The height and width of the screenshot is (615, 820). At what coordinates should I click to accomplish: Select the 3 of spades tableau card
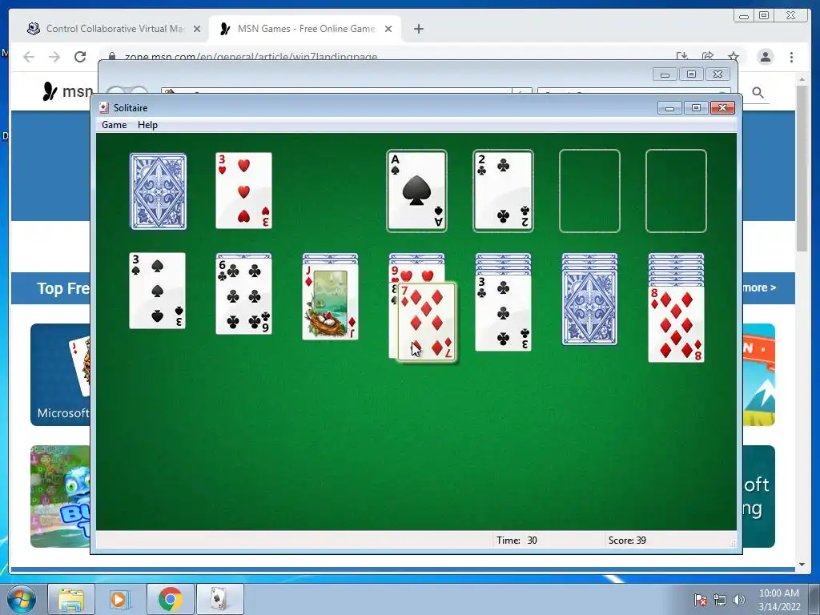(158, 291)
